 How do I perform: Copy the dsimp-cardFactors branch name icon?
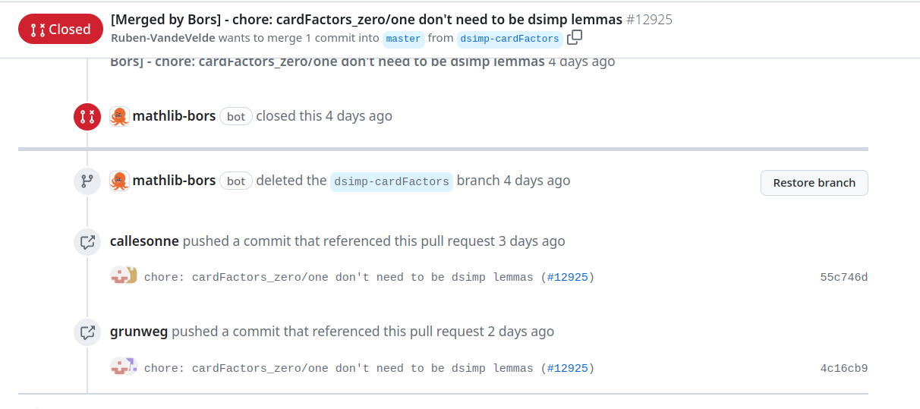(575, 37)
